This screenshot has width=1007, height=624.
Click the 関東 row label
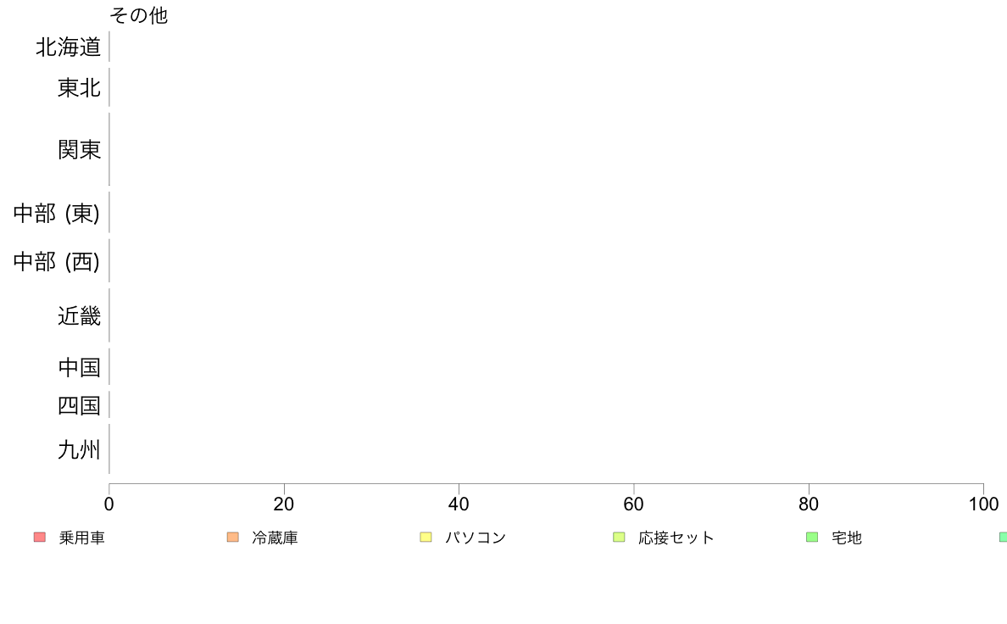point(80,150)
